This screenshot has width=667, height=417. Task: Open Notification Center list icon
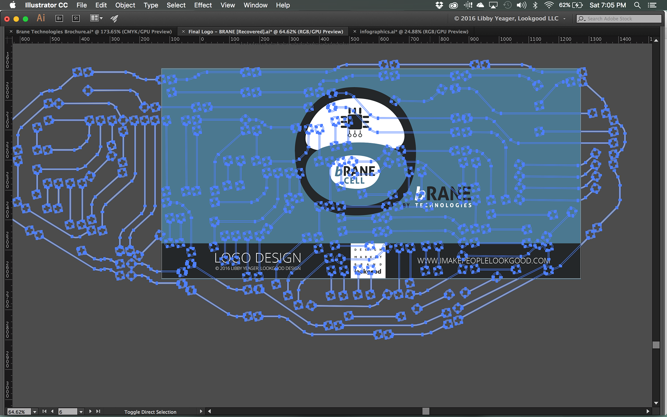[x=652, y=5]
